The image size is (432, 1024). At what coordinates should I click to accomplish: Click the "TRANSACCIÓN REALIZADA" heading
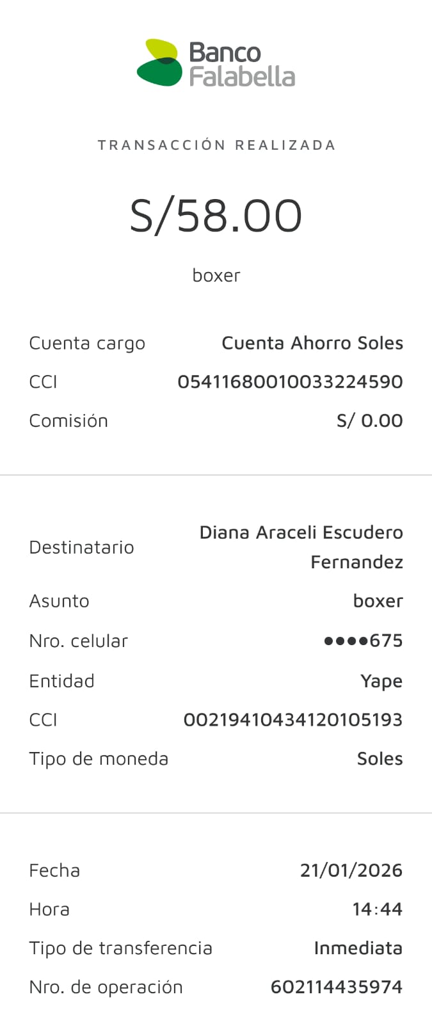pyautogui.click(x=216, y=145)
